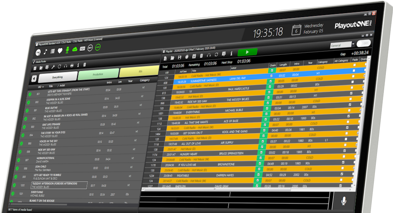Click the playlist horizontal scrollbar
The image size is (393, 213).
(248, 189)
